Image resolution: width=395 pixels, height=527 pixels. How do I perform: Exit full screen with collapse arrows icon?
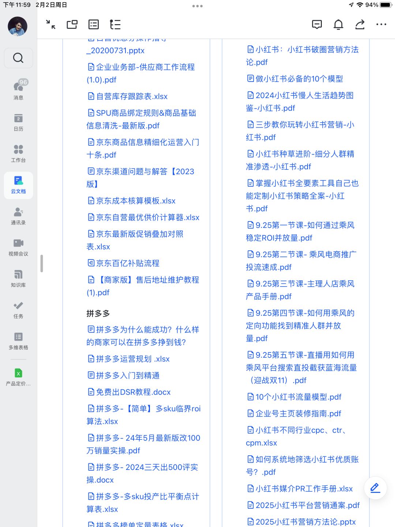pyautogui.click(x=51, y=25)
